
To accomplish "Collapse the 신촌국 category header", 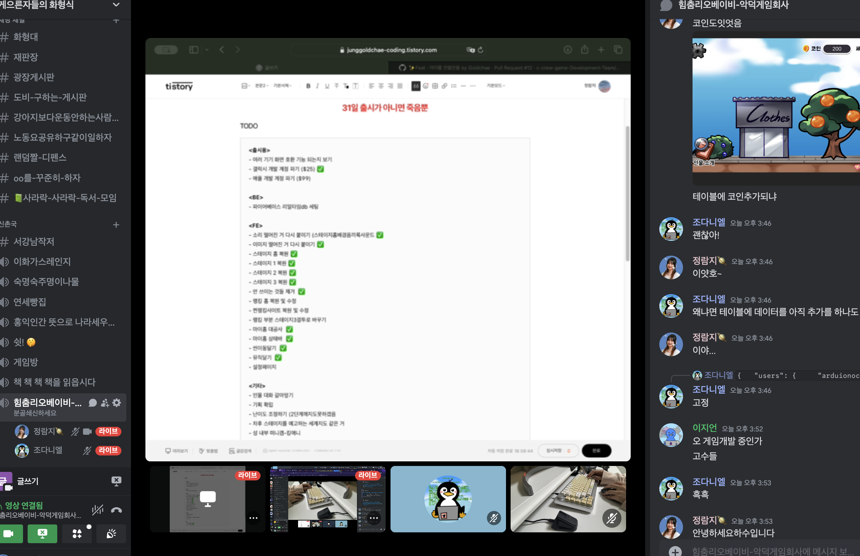I will tap(8, 224).
